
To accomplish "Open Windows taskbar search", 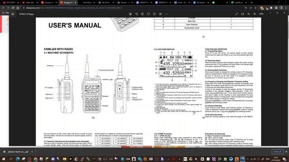I will [x=11, y=159].
